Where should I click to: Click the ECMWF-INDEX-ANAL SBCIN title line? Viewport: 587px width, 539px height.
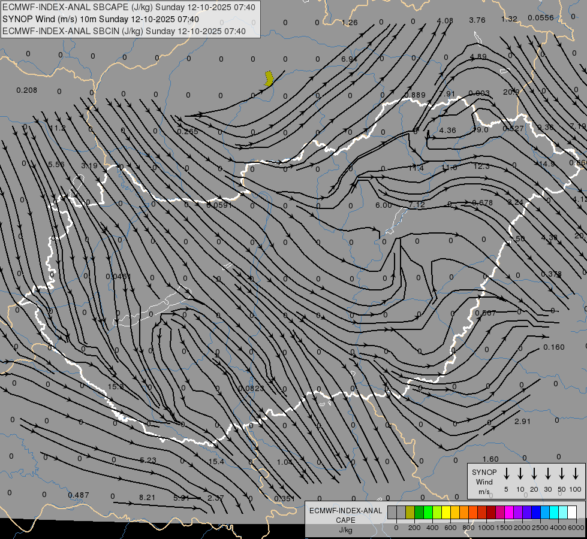point(124,31)
